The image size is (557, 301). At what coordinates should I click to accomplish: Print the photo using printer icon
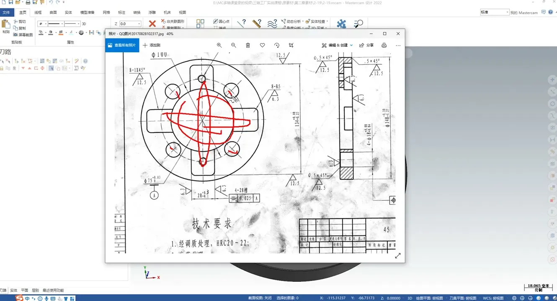pyautogui.click(x=384, y=45)
